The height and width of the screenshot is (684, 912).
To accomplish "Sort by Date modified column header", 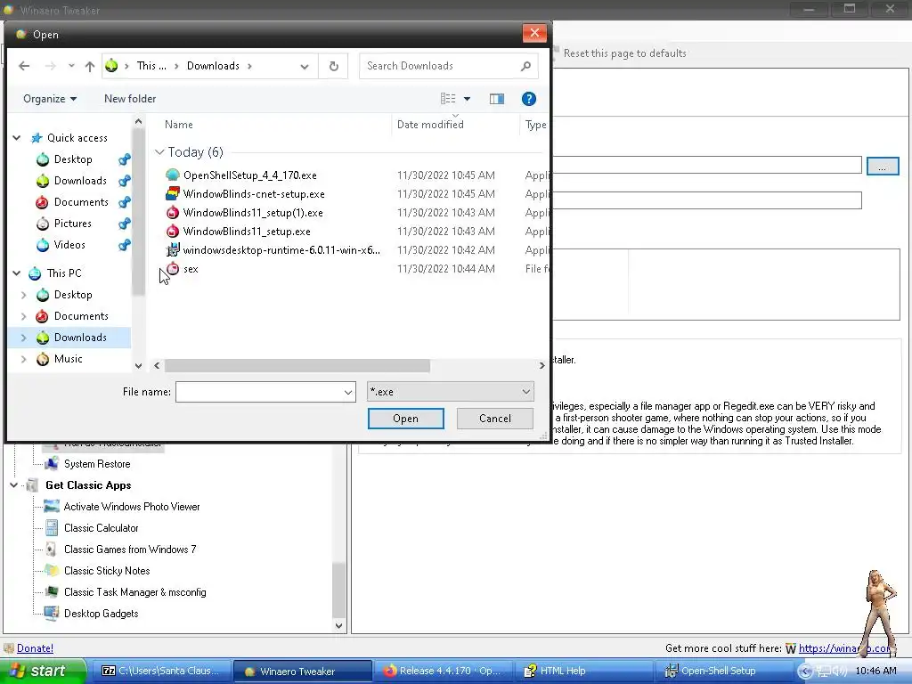I will (430, 125).
